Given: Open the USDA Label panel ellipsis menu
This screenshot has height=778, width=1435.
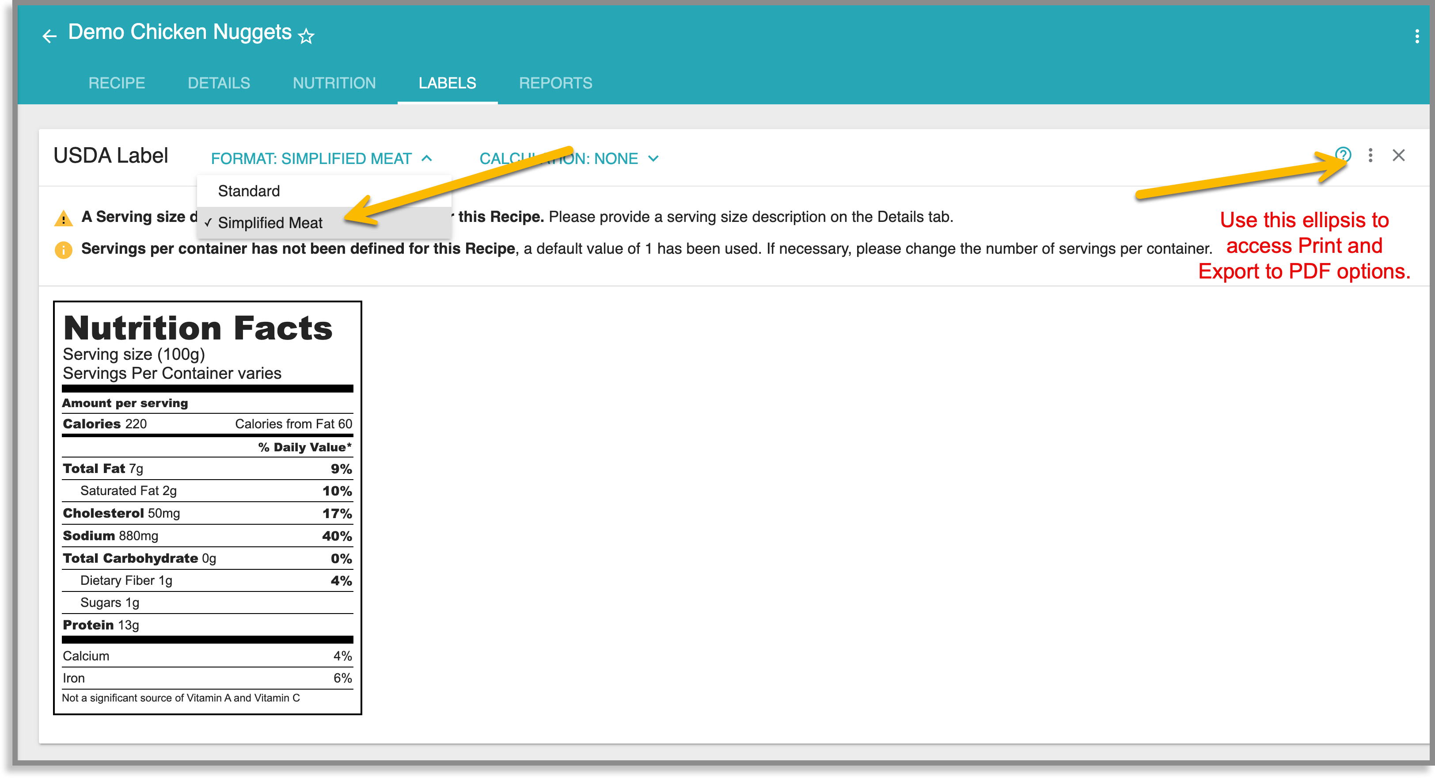Looking at the screenshot, I should pyautogui.click(x=1370, y=156).
